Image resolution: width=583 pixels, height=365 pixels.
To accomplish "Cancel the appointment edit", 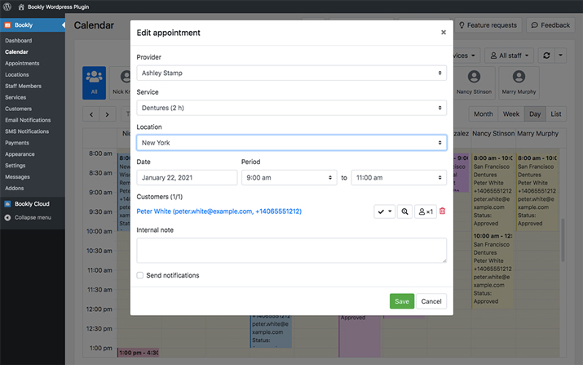I will (x=431, y=301).
